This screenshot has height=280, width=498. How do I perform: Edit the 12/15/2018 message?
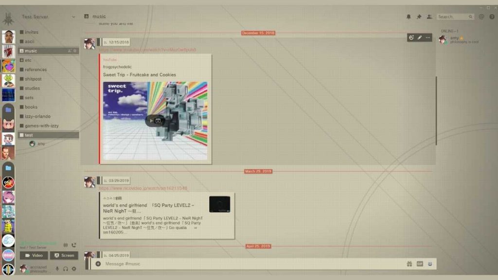[x=420, y=37]
